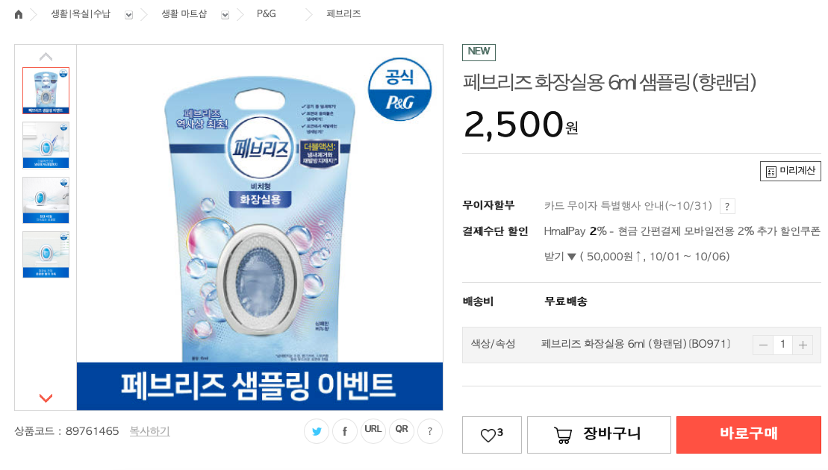Viewport: 828px width, 470px height.
Task: Expand the 생활|욕실|수납 category dropdown
Action: (x=128, y=14)
